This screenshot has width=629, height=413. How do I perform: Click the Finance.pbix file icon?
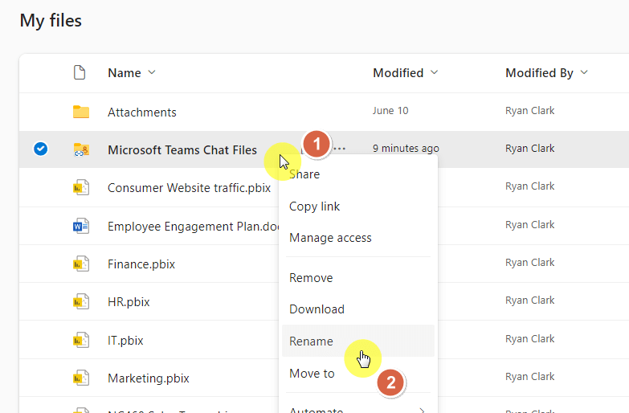pos(81,264)
